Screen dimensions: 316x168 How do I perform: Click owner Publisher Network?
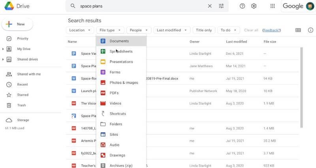[203, 91]
